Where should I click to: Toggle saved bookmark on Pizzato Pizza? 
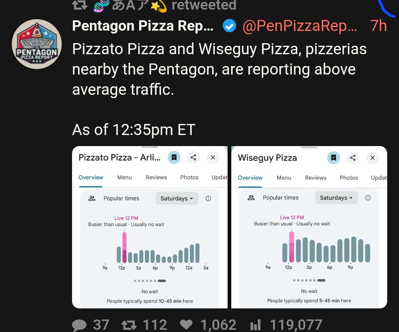(174, 158)
